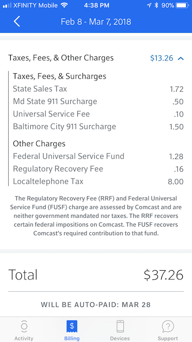Select the State Sales Tax row
This screenshot has width=192, height=342.
98,89
